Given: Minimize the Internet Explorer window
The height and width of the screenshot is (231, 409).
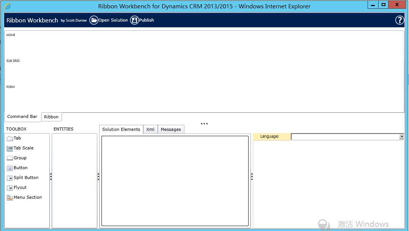Looking at the screenshot, I should coord(373,5).
